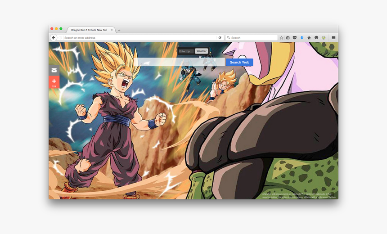Open the chat smiley toolbar icon

pos(316,38)
